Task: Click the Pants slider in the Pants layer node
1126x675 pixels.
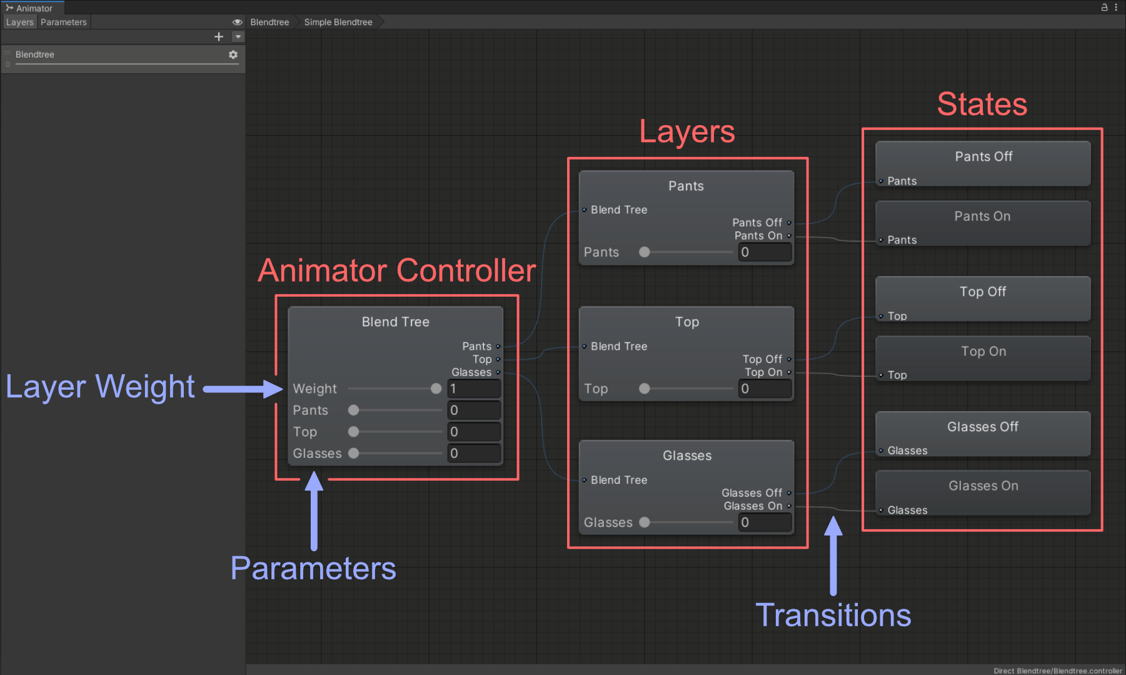Action: point(686,252)
